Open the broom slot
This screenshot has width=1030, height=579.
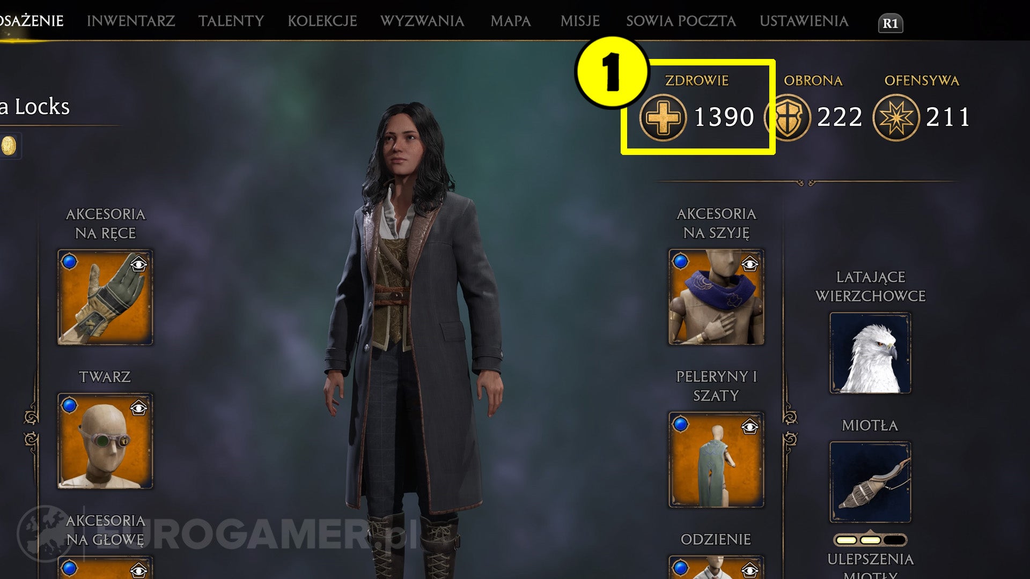tap(870, 482)
